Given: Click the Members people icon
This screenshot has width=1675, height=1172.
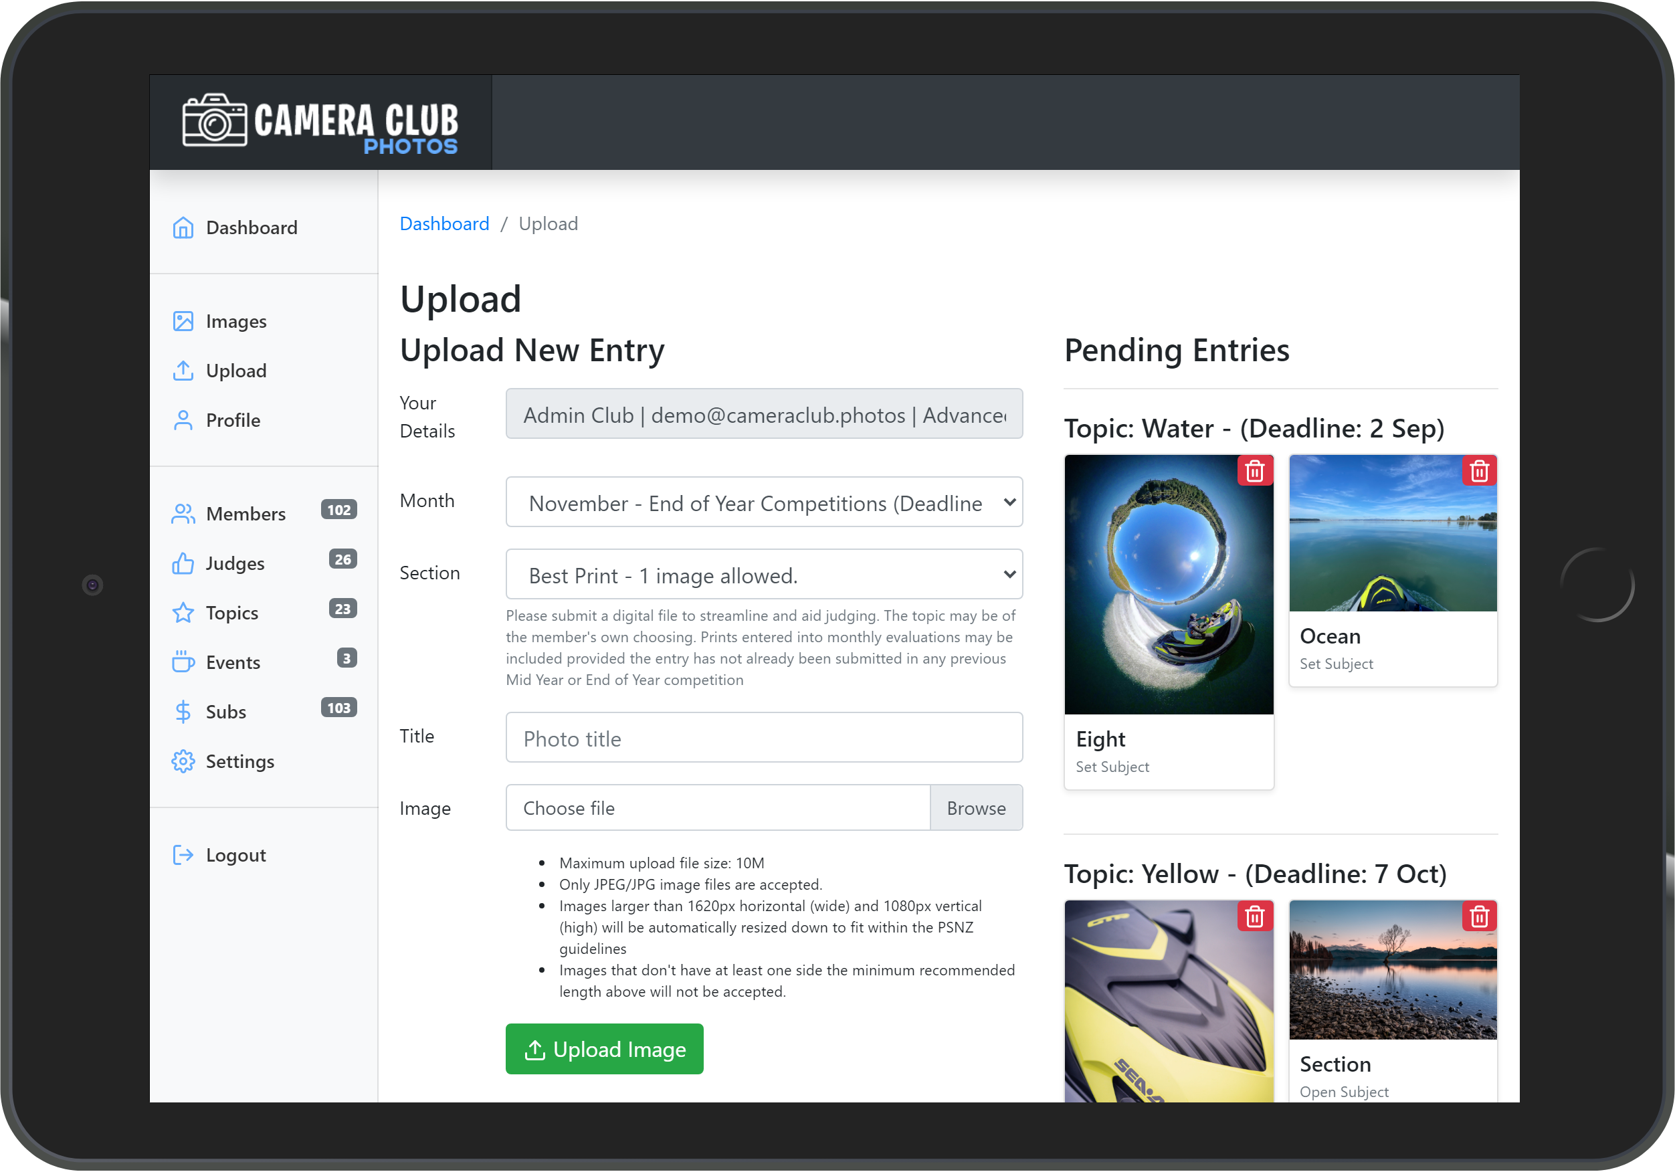Looking at the screenshot, I should point(183,514).
